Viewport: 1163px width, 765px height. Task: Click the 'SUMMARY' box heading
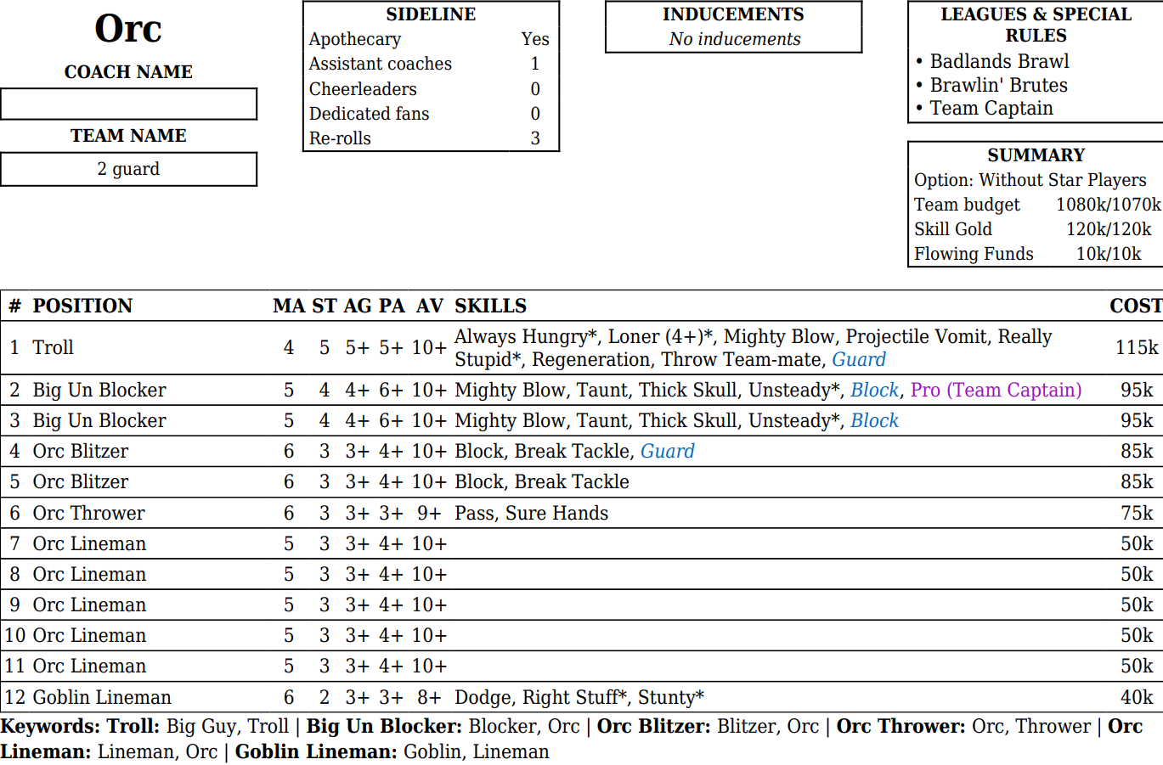coord(1036,155)
